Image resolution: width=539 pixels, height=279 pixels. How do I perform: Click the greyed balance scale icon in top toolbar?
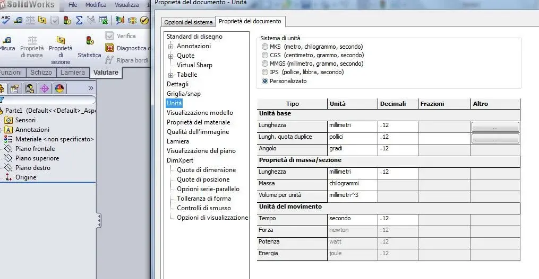coord(30,20)
